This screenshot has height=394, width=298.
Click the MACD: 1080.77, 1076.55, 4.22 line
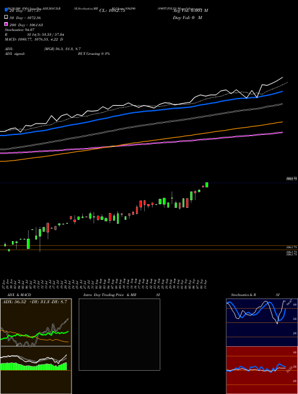coord(34,39)
